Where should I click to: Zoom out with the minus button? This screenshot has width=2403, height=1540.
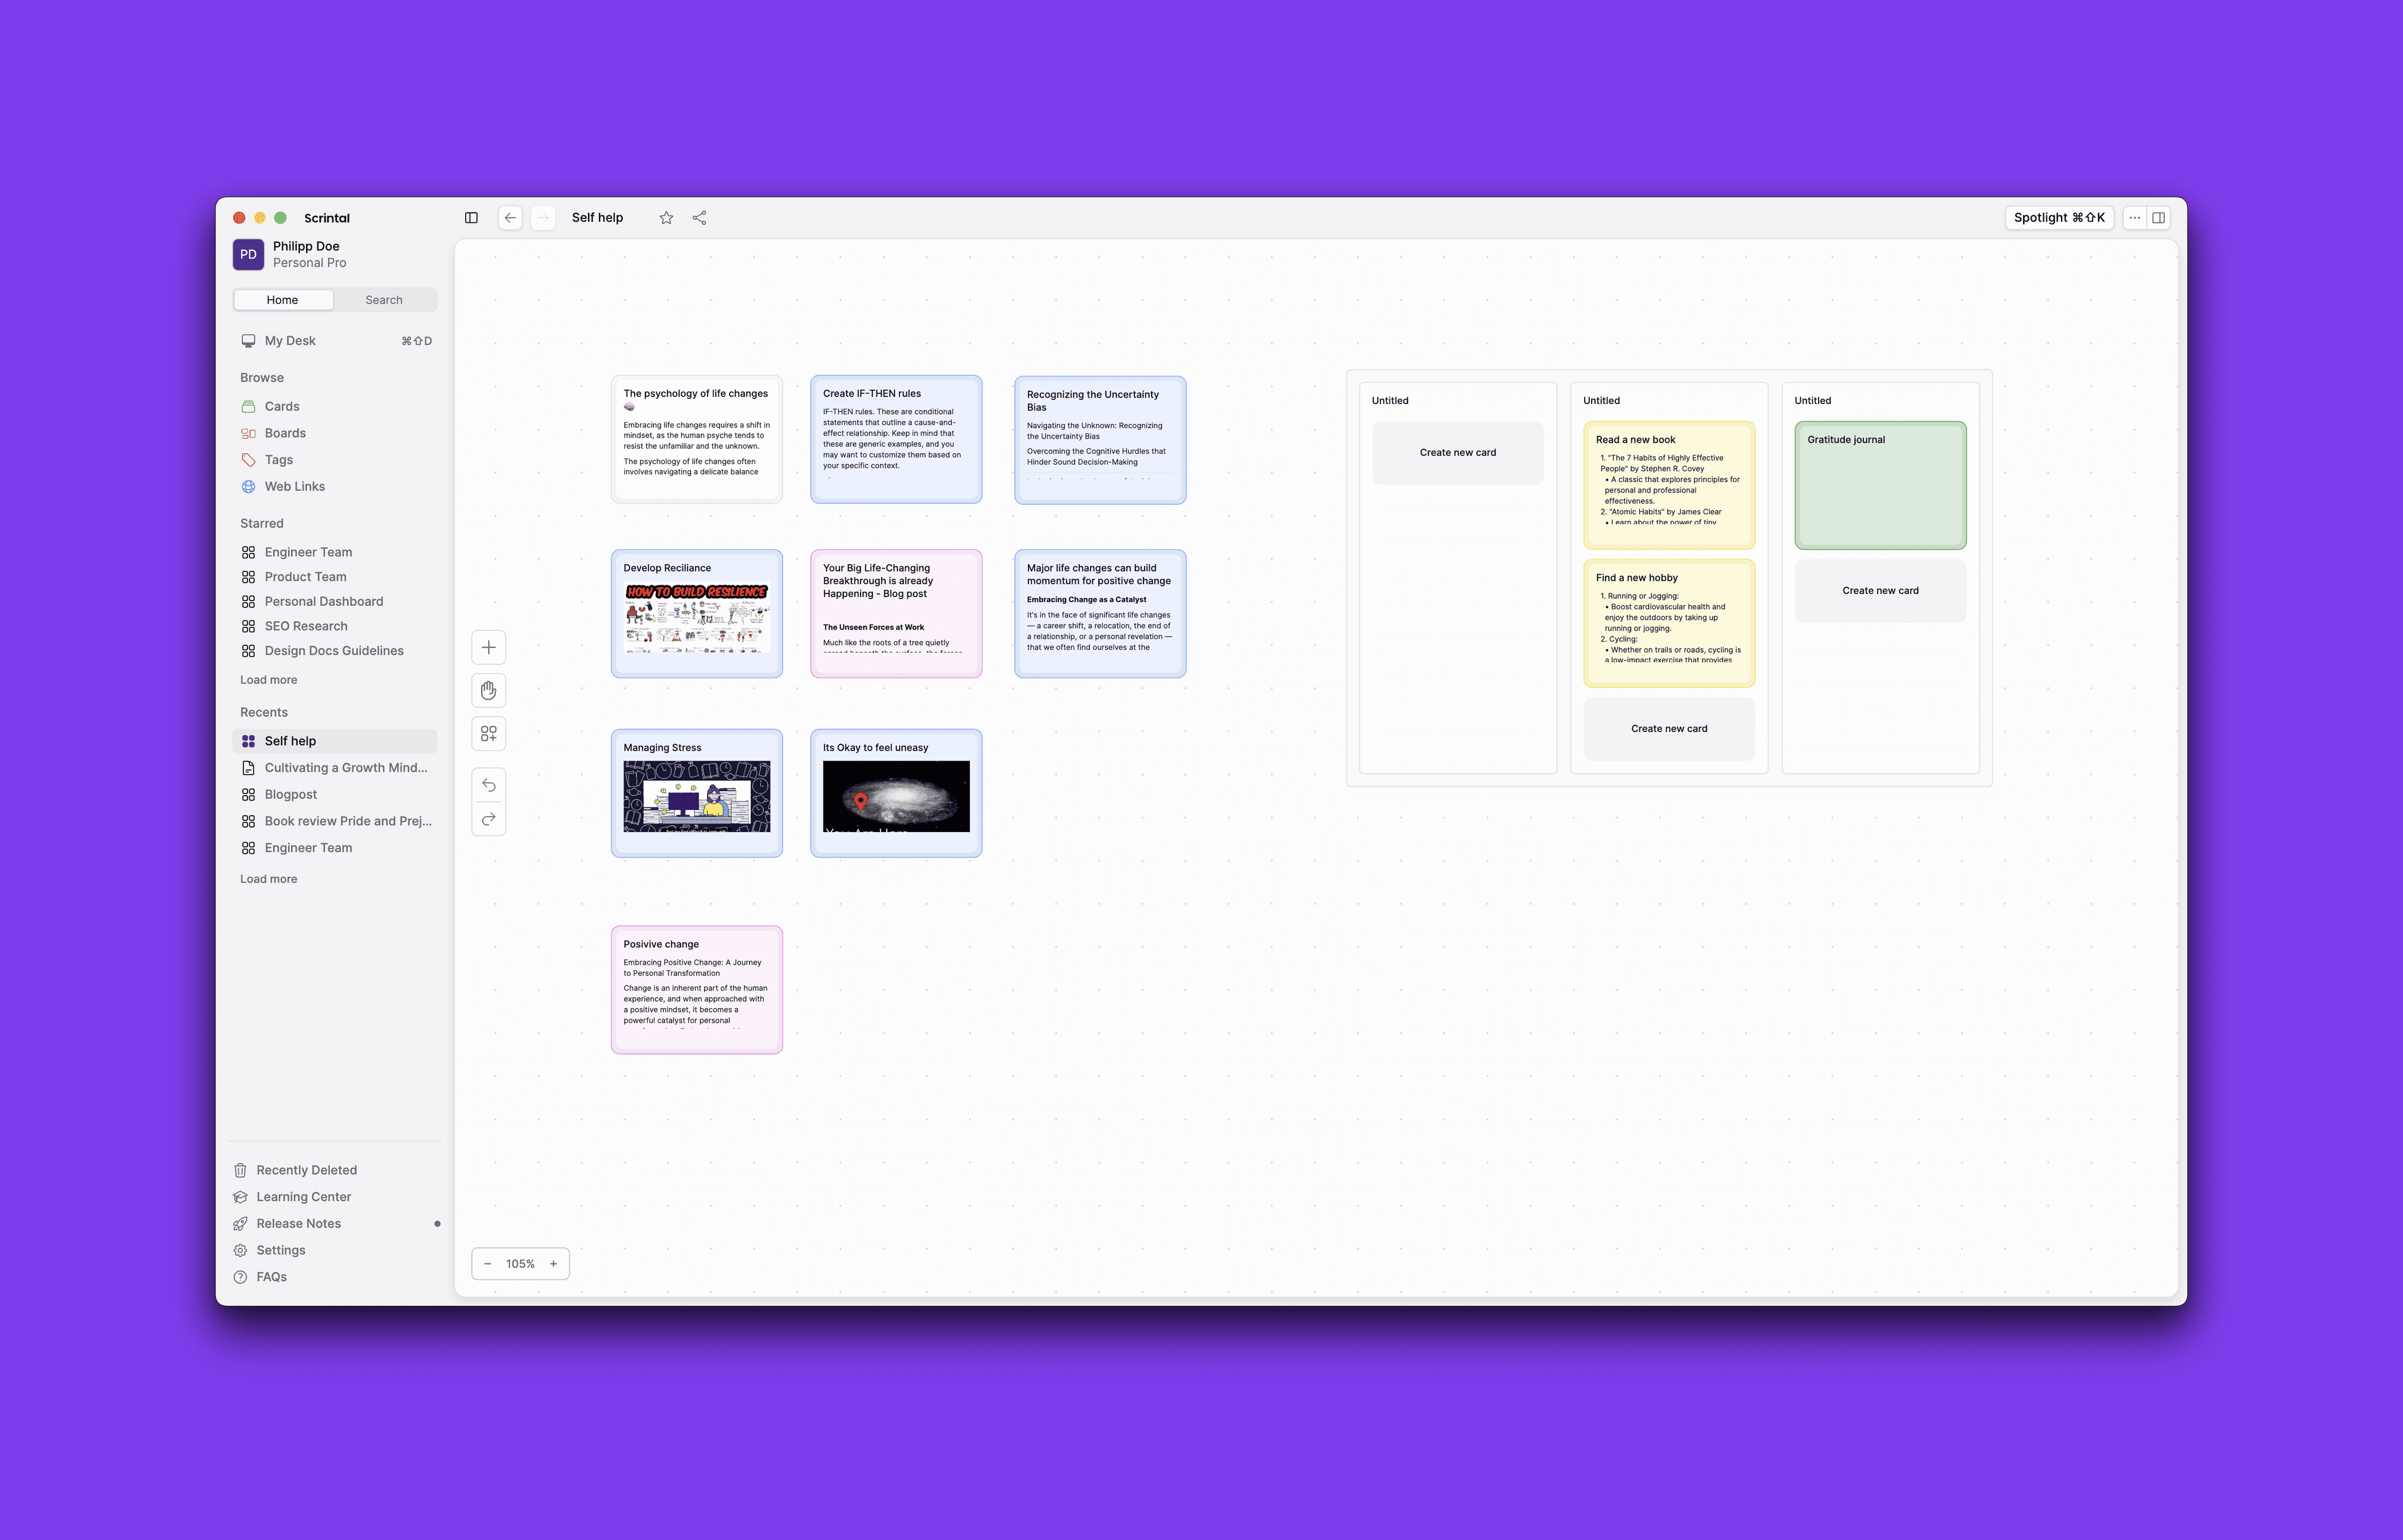click(x=487, y=1264)
